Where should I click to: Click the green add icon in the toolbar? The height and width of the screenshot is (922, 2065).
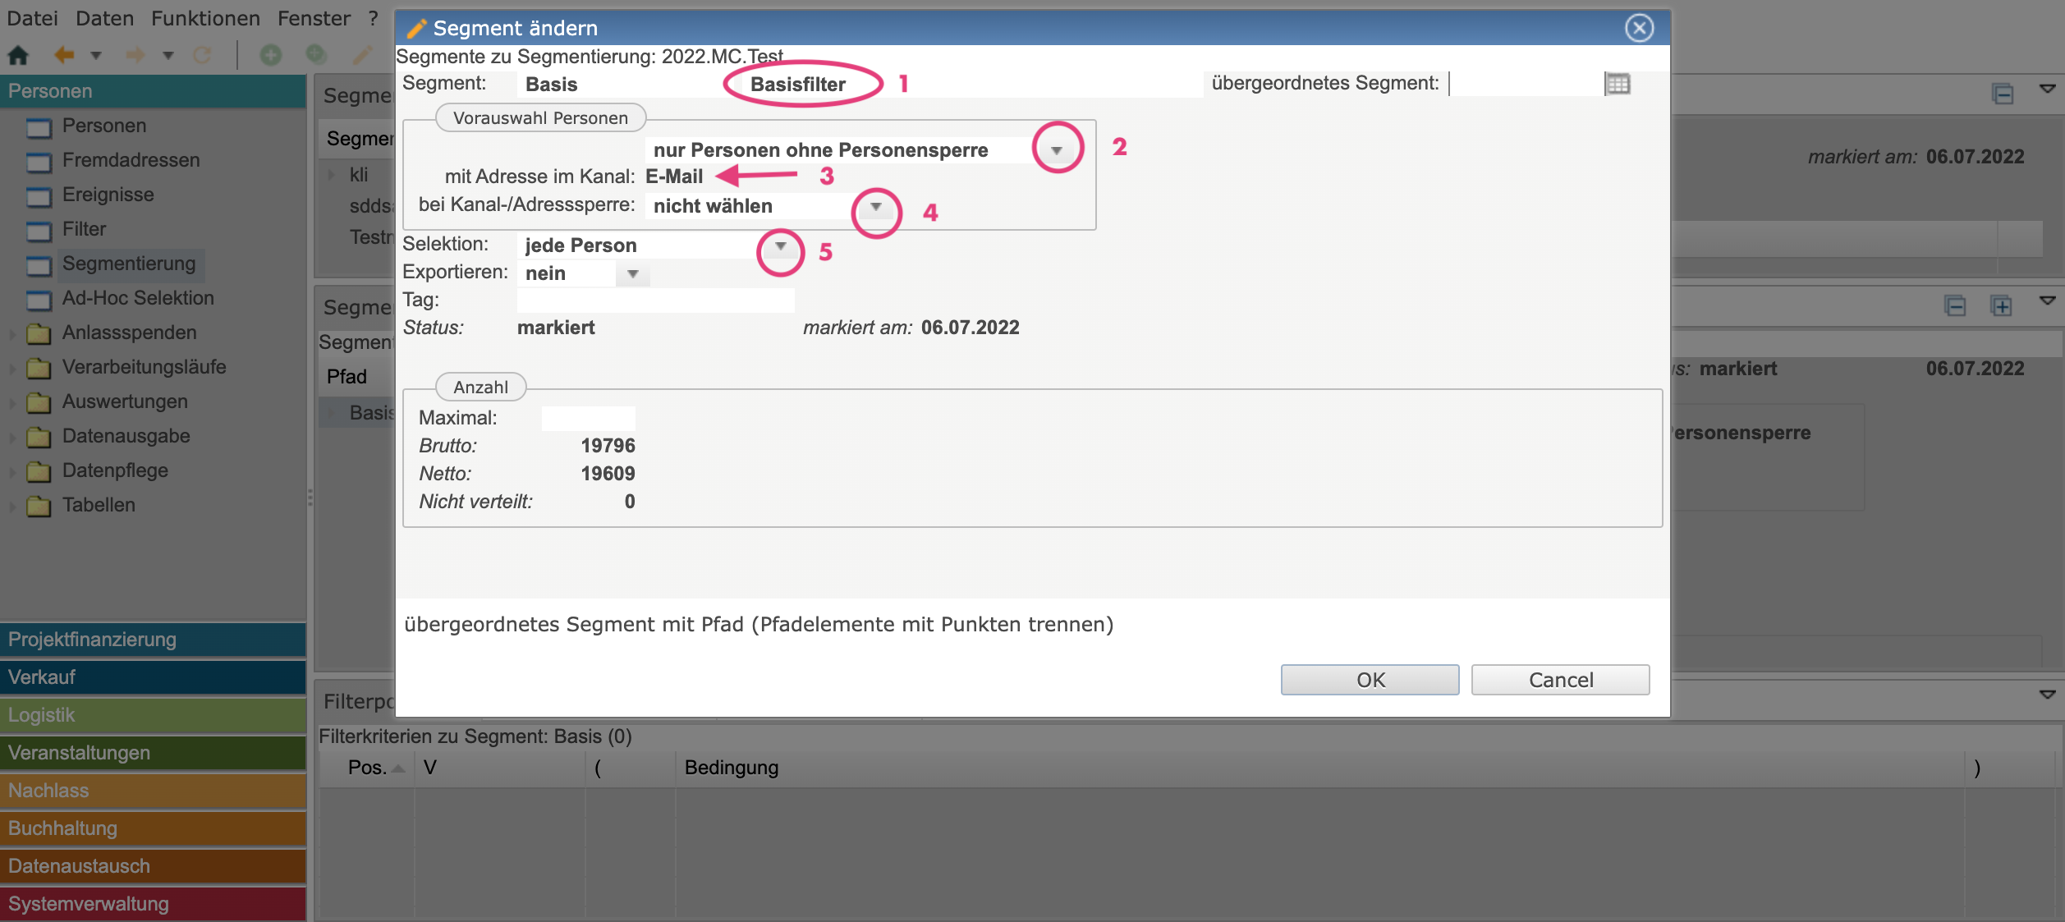point(270,55)
